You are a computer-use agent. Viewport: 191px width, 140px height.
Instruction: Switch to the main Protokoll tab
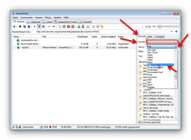(85, 22)
